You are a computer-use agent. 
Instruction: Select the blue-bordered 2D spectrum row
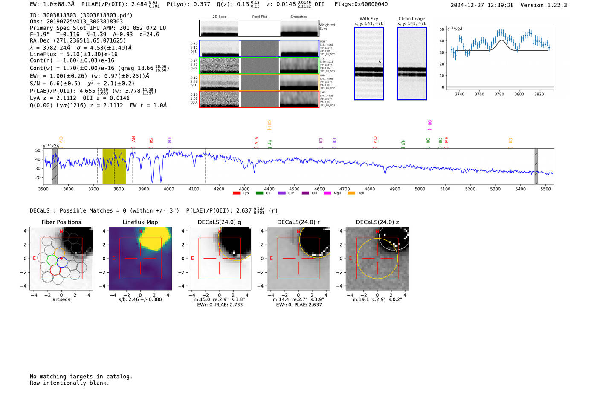pyautogui.click(x=259, y=49)
